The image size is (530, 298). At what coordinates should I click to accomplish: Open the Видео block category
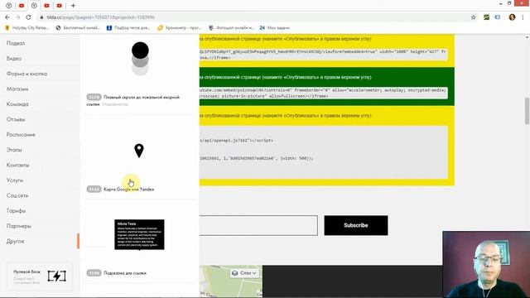14,59
